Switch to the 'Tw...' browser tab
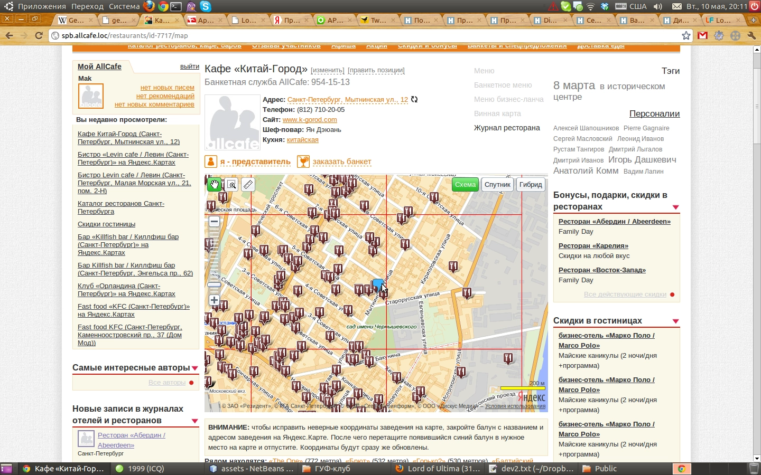Image resolution: width=761 pixels, height=475 pixels. 378,20
